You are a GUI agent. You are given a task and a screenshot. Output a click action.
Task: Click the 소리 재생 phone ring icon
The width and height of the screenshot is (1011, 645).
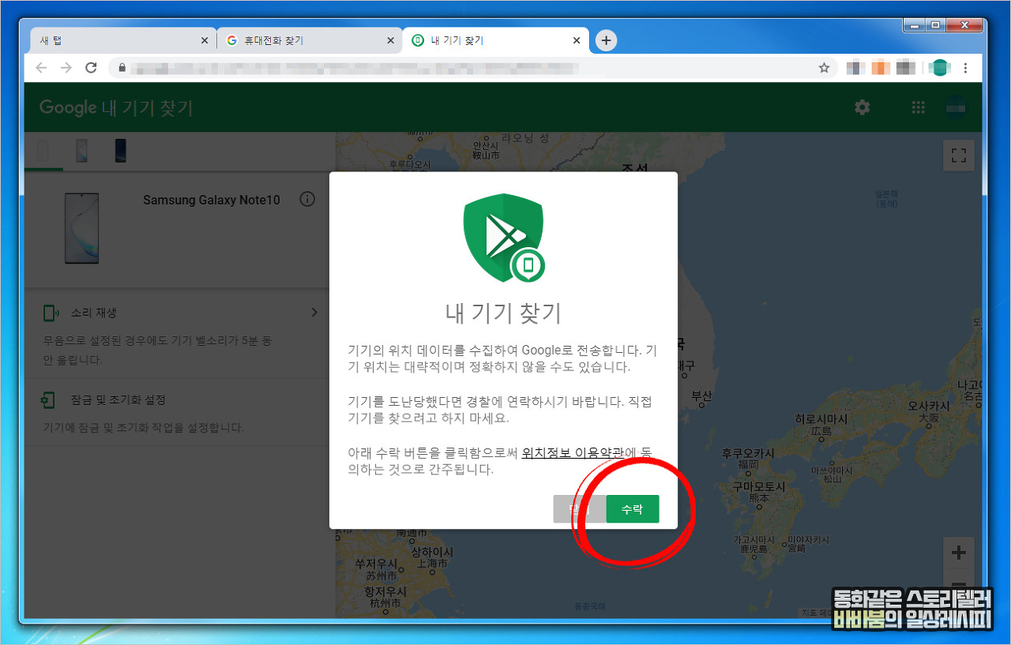pyautogui.click(x=51, y=313)
